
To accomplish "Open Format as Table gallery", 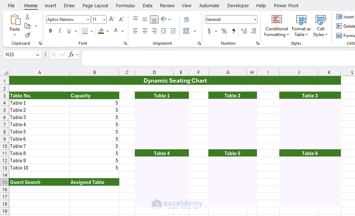I will 301,26.
